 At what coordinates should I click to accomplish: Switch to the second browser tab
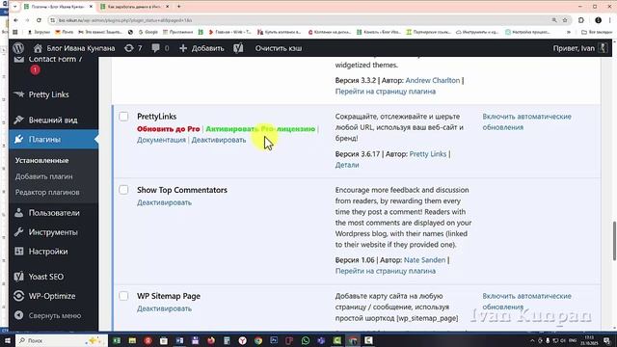(x=135, y=7)
